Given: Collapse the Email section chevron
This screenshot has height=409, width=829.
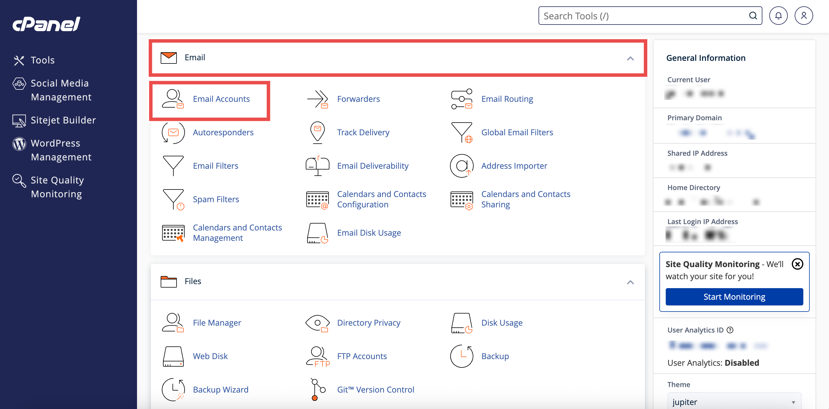Looking at the screenshot, I should click(630, 58).
